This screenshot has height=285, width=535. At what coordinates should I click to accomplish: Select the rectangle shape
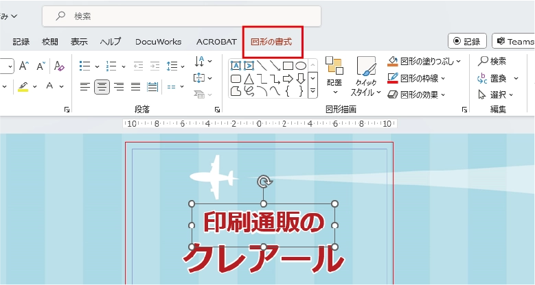[288, 65]
